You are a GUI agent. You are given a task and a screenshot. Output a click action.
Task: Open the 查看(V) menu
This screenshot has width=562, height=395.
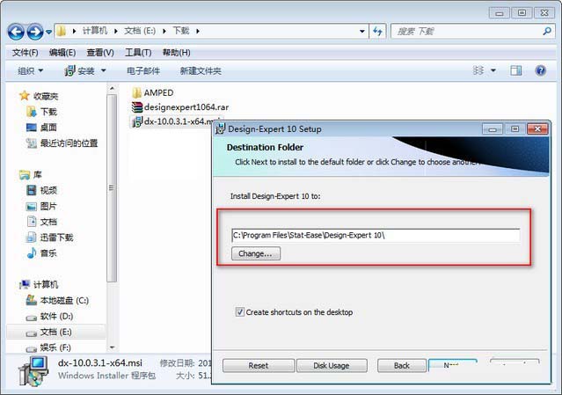click(x=100, y=53)
